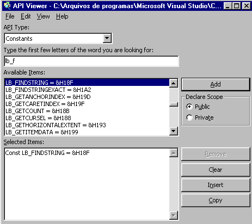Click the API Viewer title bar icon

click(7, 6)
